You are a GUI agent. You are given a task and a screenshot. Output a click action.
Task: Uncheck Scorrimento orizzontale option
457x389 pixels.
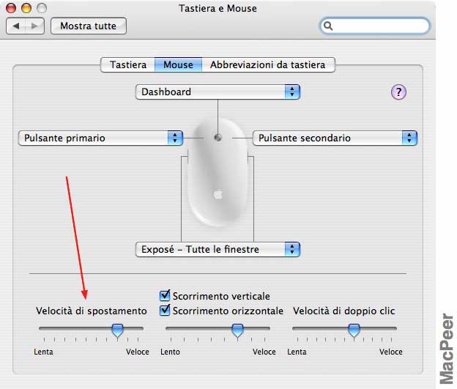tap(165, 310)
